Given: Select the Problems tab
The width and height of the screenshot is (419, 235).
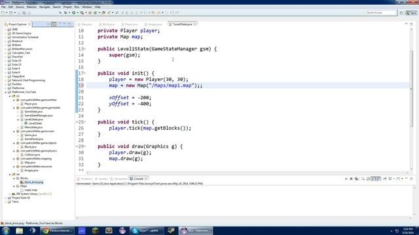Looking at the screenshot, I should tap(85, 179).
